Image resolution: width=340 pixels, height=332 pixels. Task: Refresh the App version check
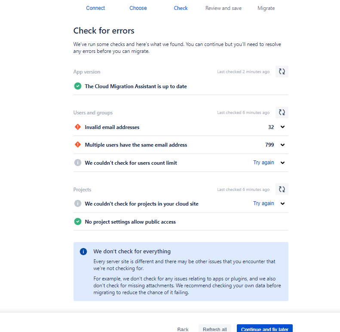pos(282,72)
